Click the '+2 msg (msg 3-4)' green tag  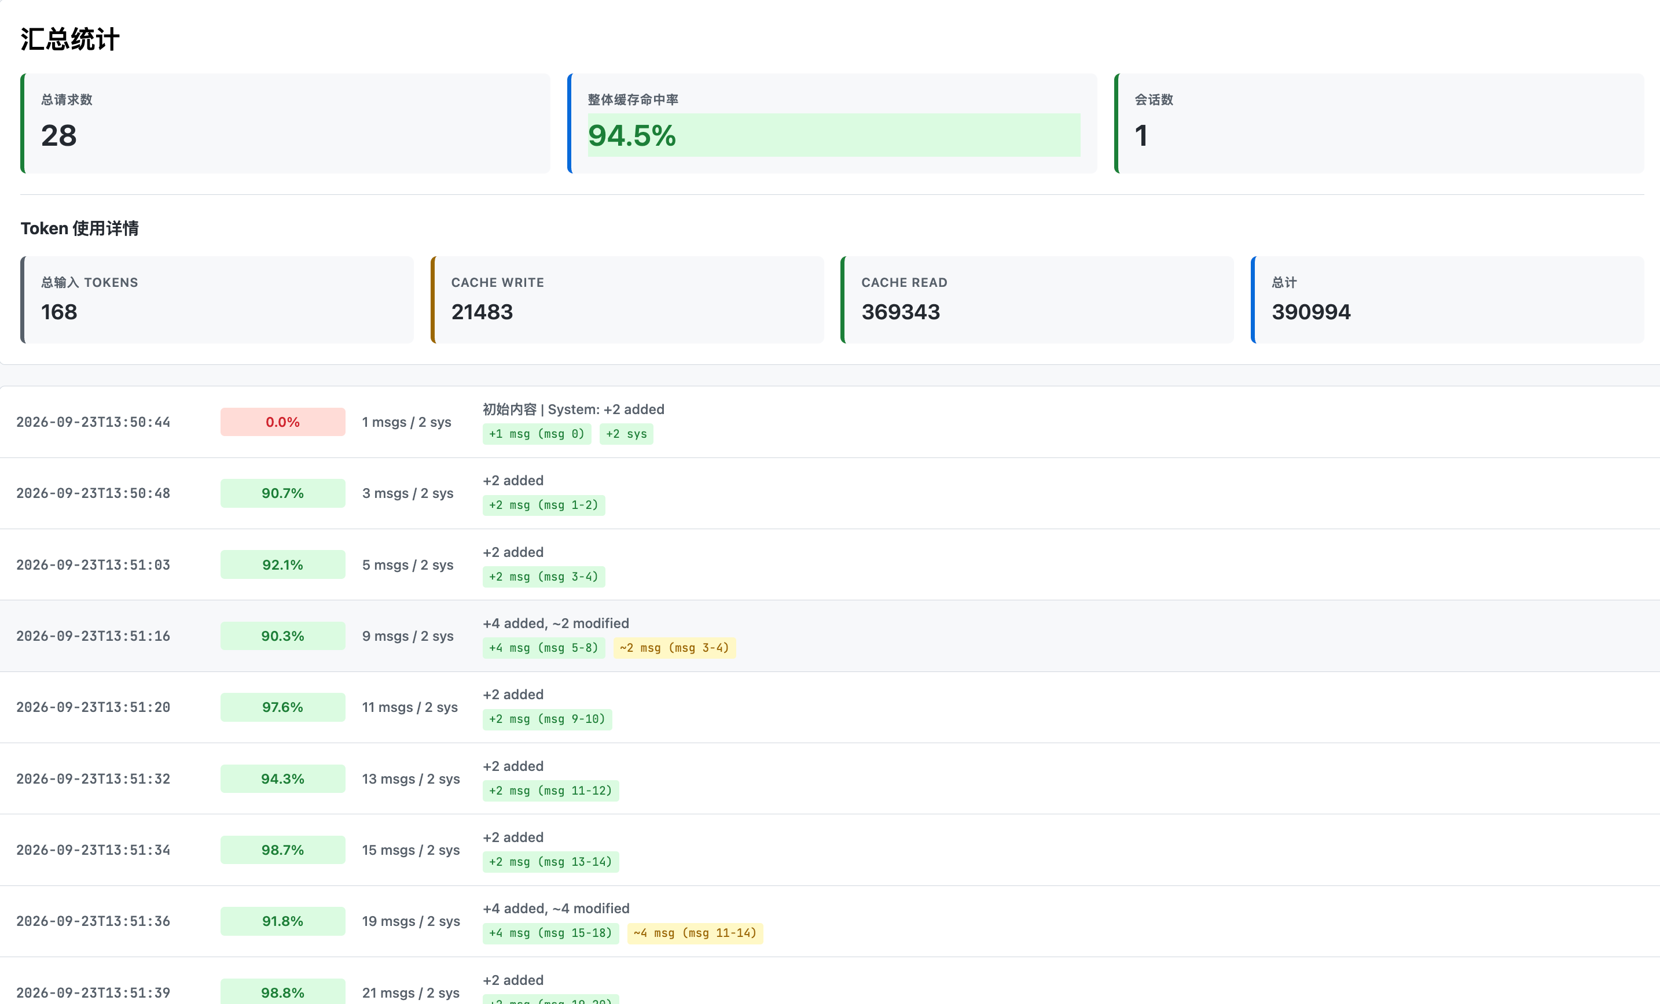[543, 577]
